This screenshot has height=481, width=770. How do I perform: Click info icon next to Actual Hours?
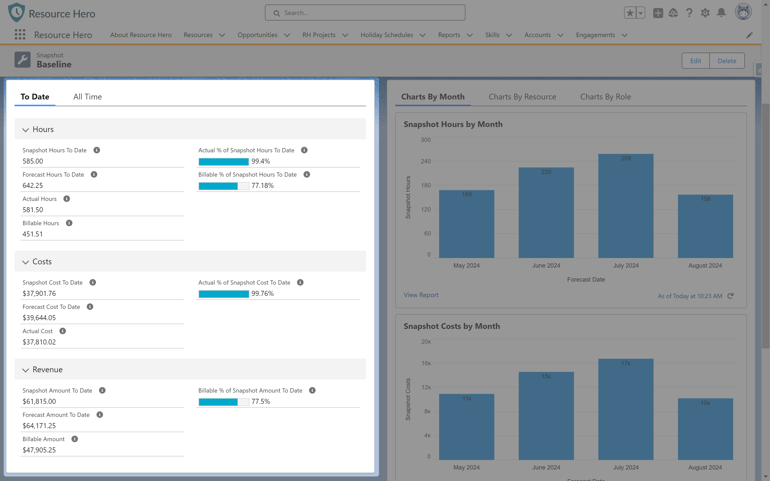(66, 198)
